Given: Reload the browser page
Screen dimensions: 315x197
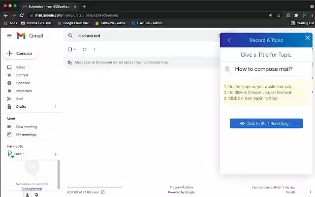Looking at the screenshot, I should click(x=22, y=15).
